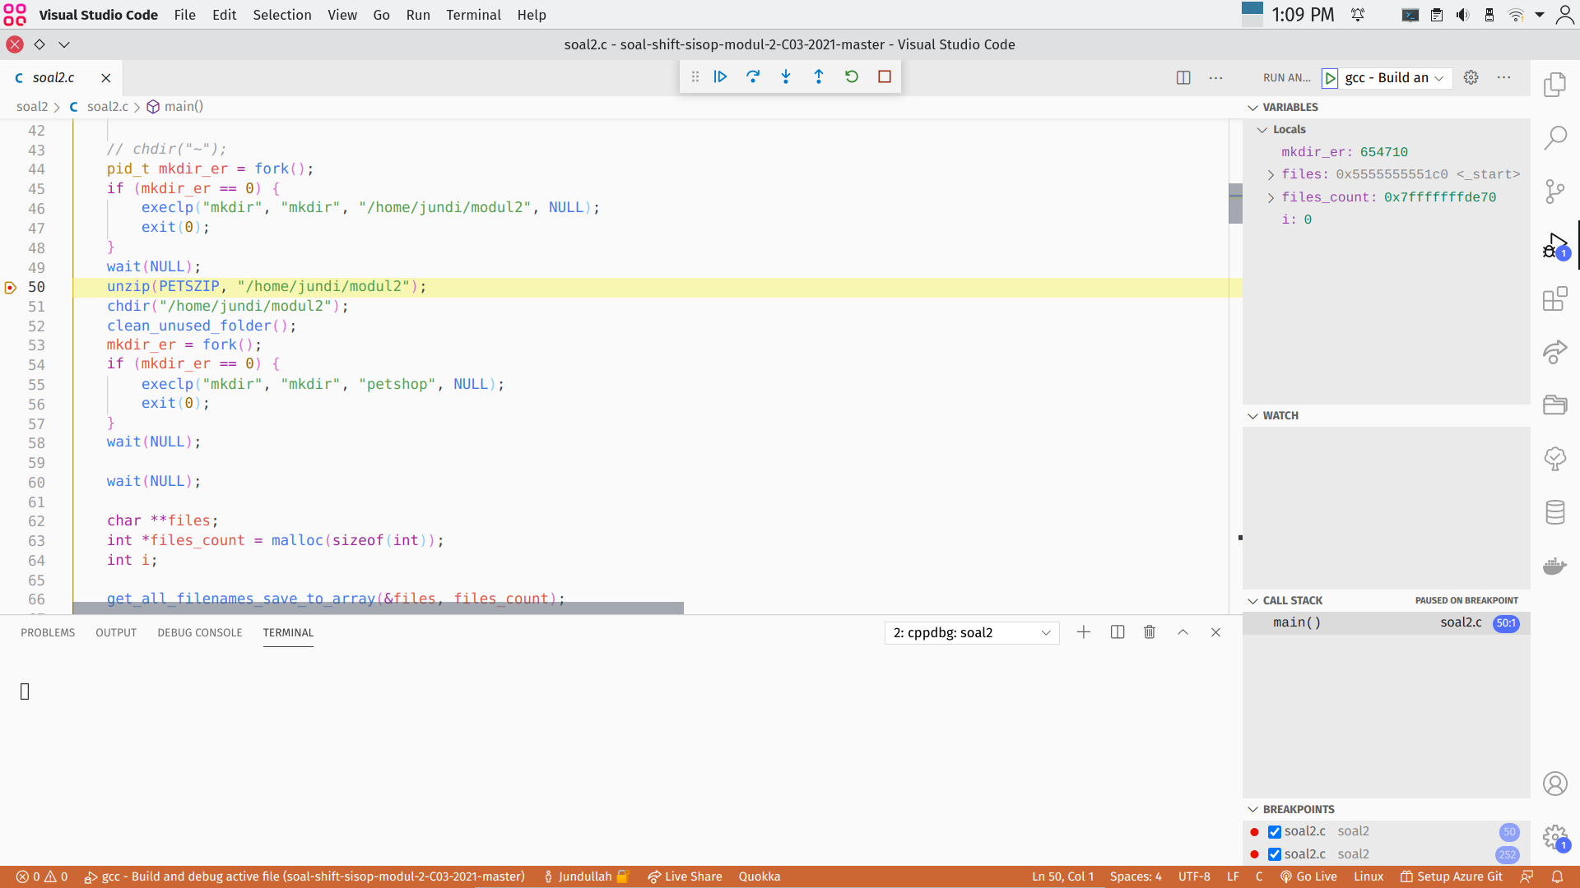Click Setup Azure Git status item
Image resolution: width=1580 pixels, height=888 pixels.
[x=1452, y=876]
